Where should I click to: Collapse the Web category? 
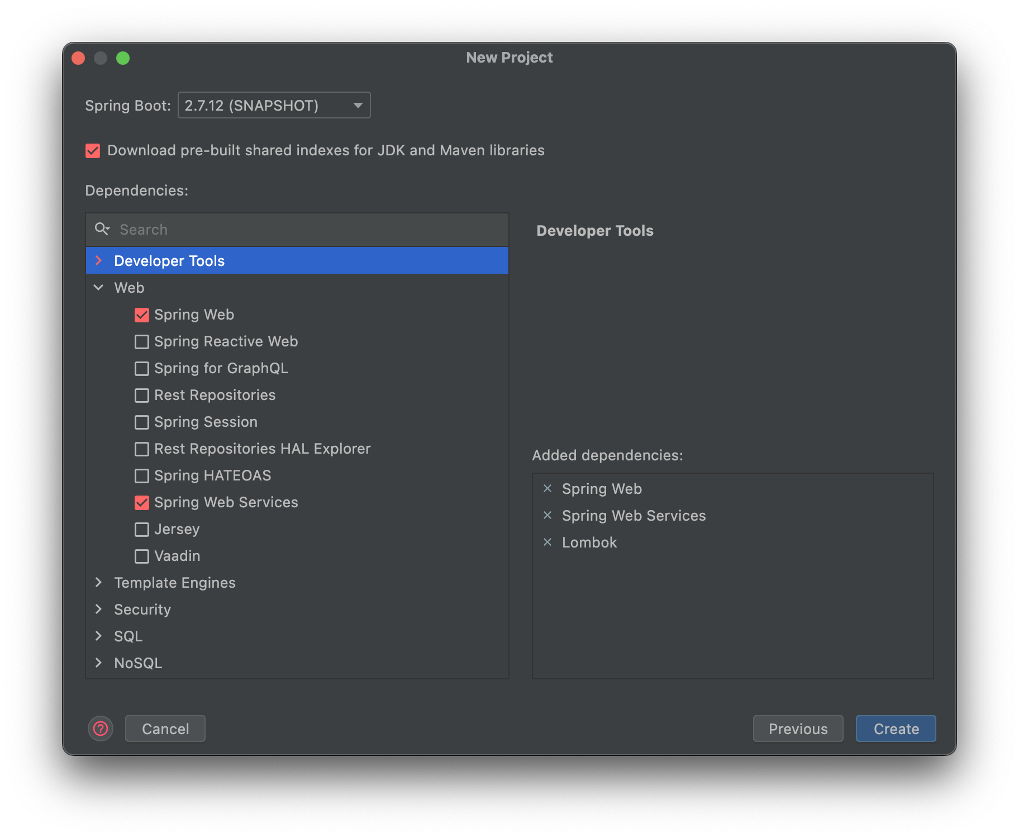click(x=99, y=287)
